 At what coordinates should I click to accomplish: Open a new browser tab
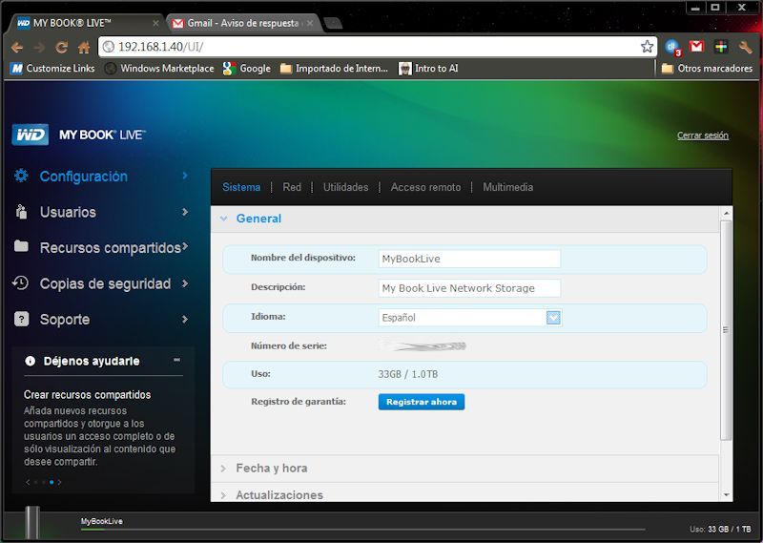(333, 23)
